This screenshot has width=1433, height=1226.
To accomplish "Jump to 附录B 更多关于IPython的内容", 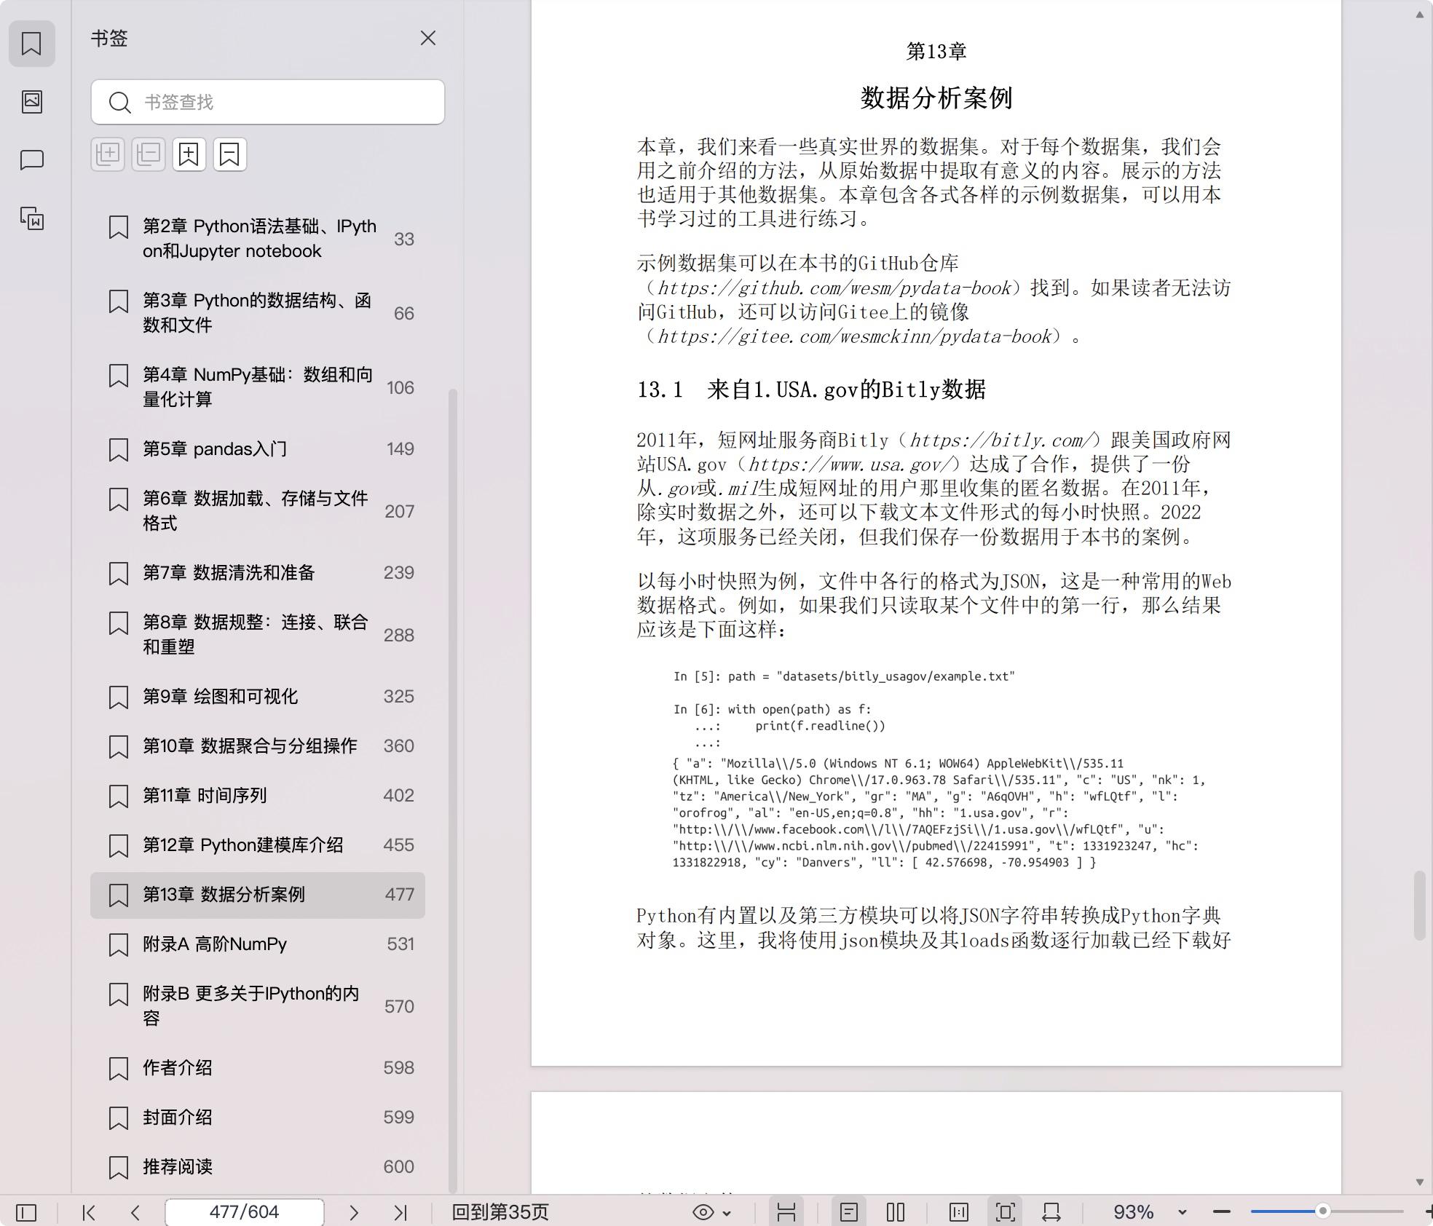I will coord(258,1006).
